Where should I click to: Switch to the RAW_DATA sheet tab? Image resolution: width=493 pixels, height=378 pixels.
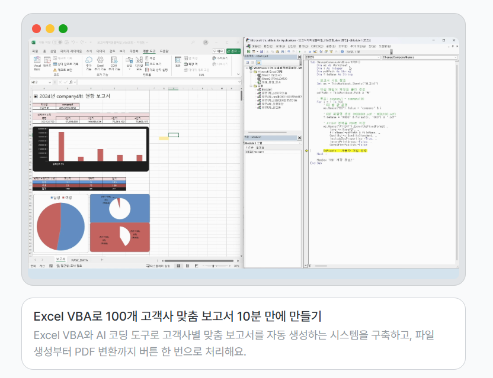80,260
